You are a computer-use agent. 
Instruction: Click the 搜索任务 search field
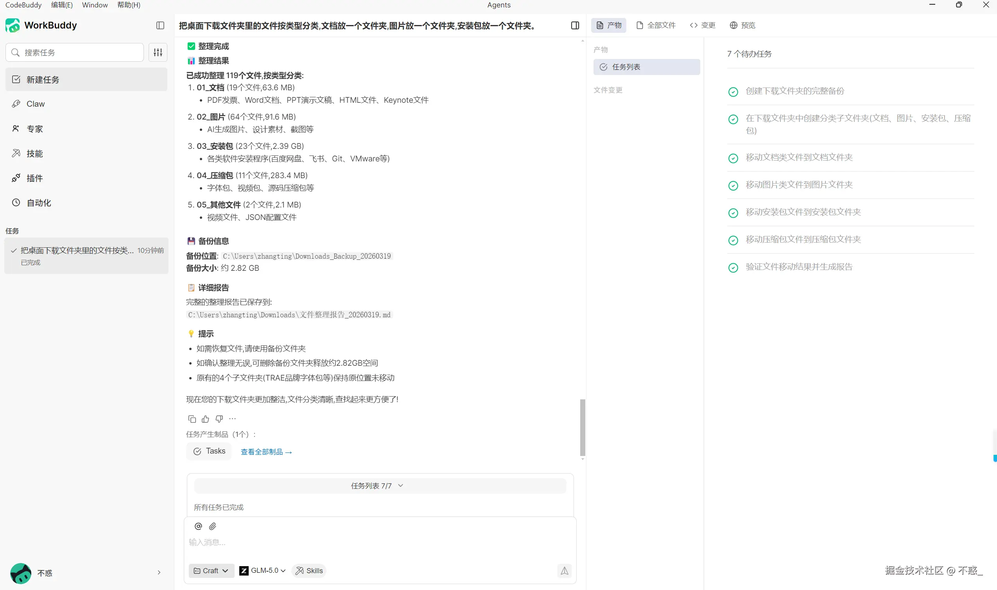pos(75,52)
